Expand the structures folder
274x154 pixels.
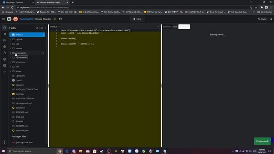click(11, 62)
